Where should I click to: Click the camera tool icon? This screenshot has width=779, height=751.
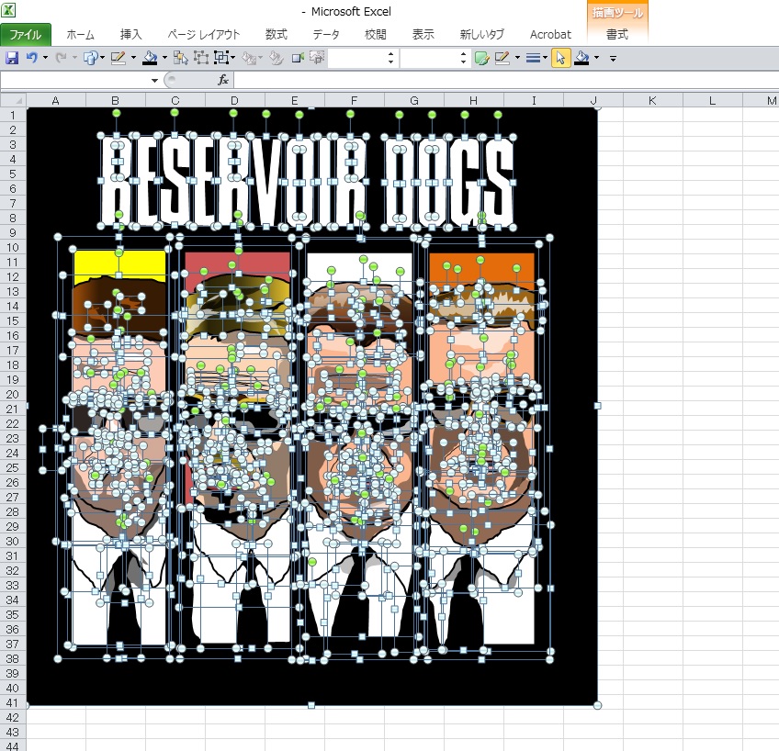coord(298,58)
